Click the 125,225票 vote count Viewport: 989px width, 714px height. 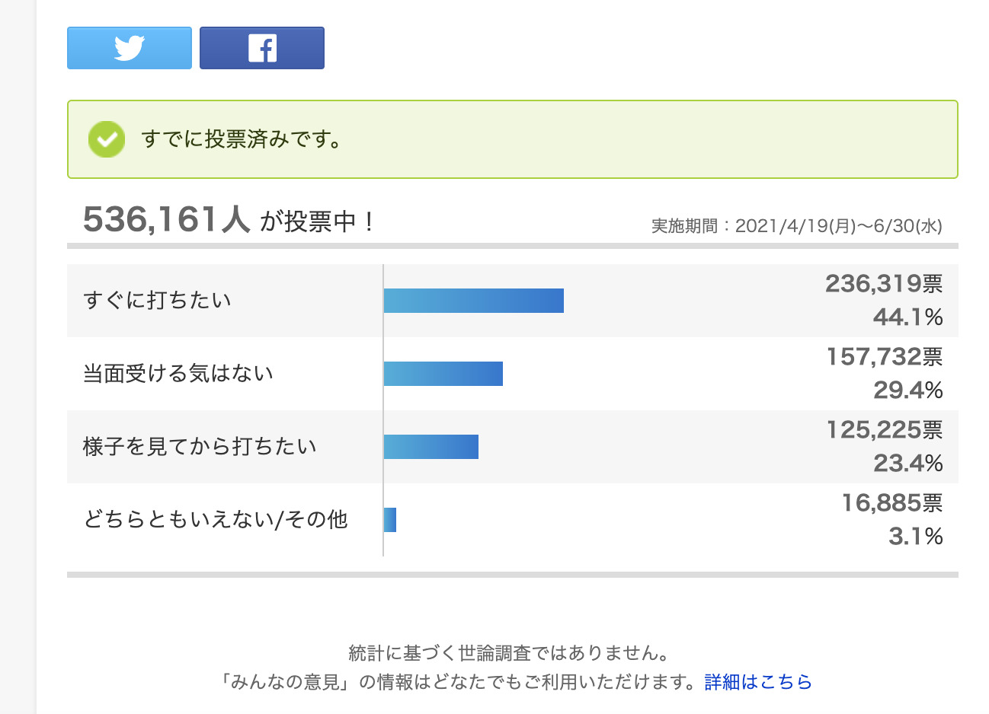[885, 430]
